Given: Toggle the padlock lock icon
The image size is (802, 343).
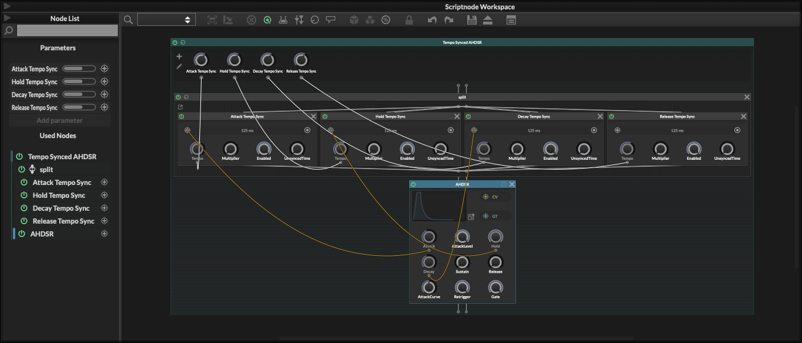Looking at the screenshot, I should [409, 20].
